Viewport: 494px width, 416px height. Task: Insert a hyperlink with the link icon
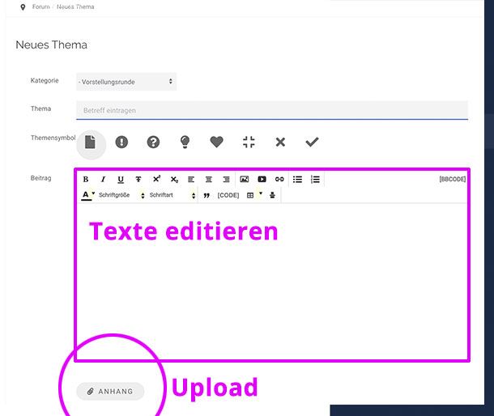pyautogui.click(x=279, y=180)
